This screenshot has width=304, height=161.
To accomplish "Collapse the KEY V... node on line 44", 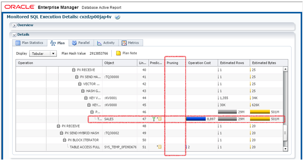I will (x=86, y=98).
